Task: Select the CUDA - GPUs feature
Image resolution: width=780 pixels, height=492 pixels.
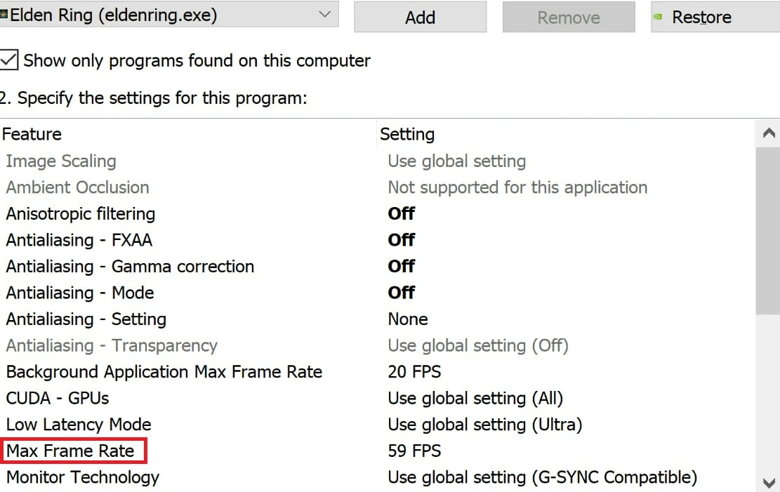Action: 57,399
